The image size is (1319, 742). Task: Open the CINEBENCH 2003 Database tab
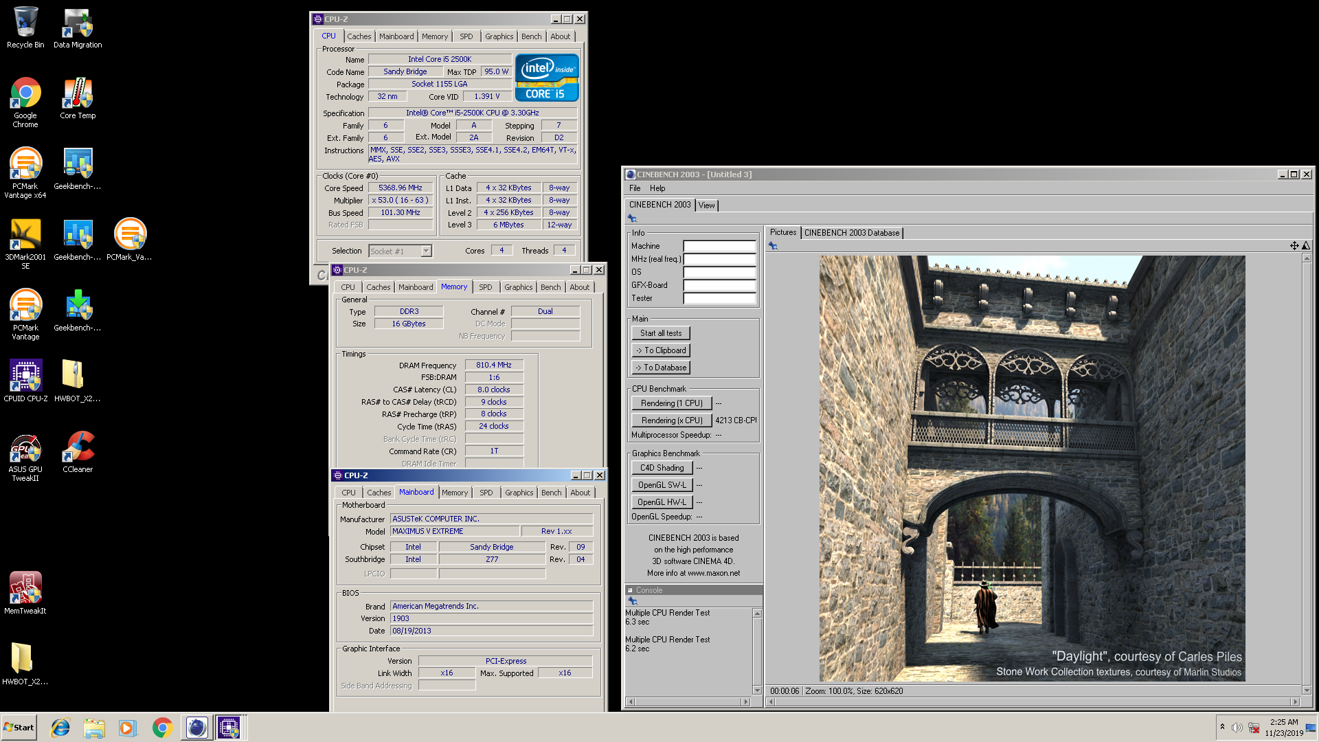tap(852, 233)
